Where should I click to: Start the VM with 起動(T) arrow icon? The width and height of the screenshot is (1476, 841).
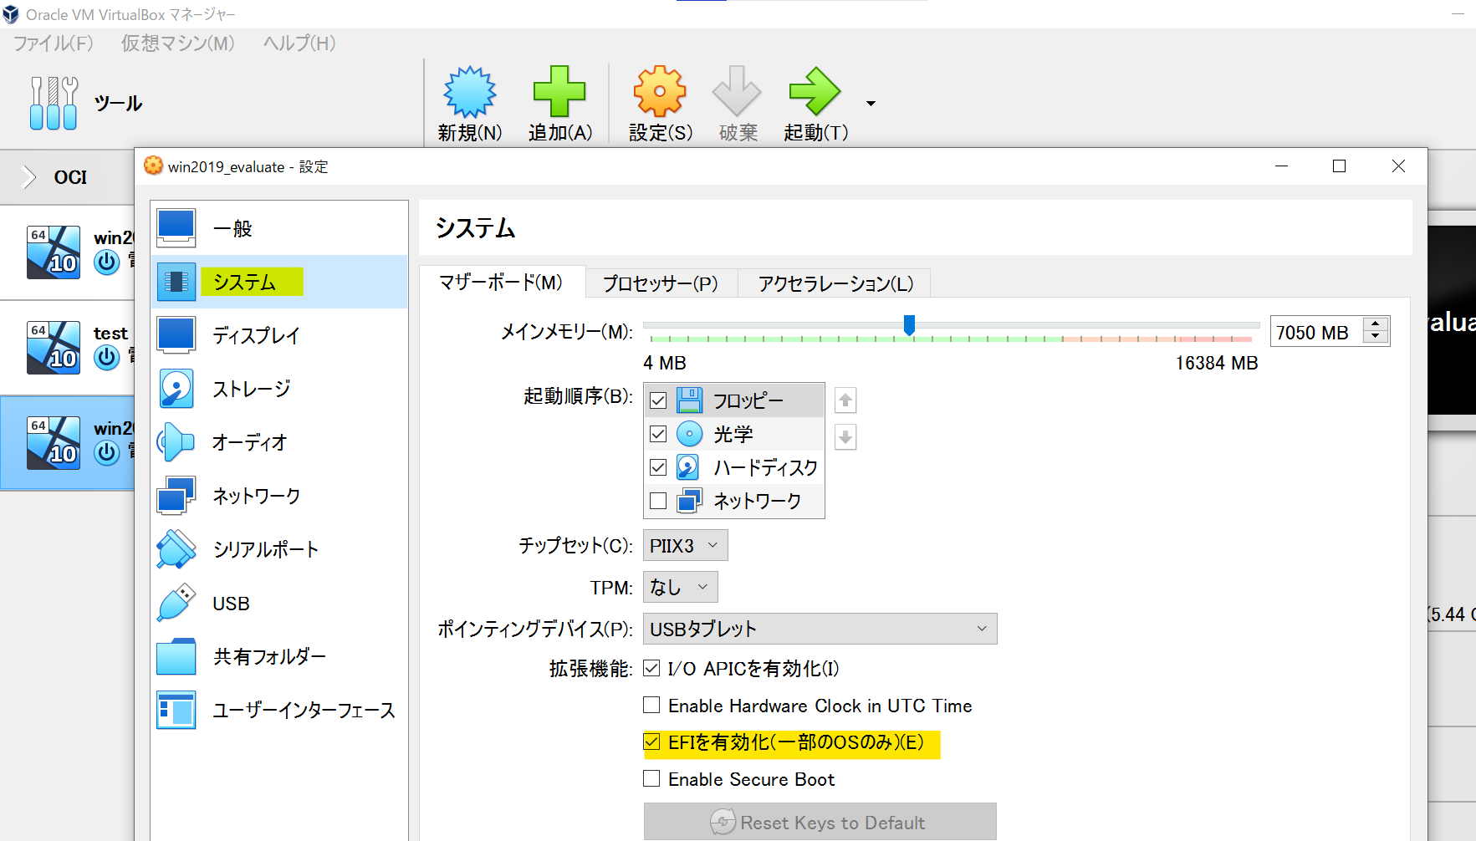click(x=815, y=91)
